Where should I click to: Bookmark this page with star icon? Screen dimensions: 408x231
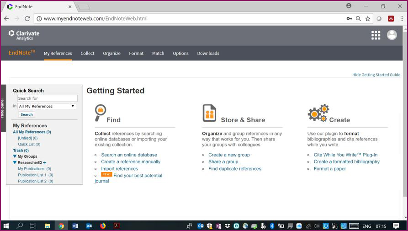(368, 19)
